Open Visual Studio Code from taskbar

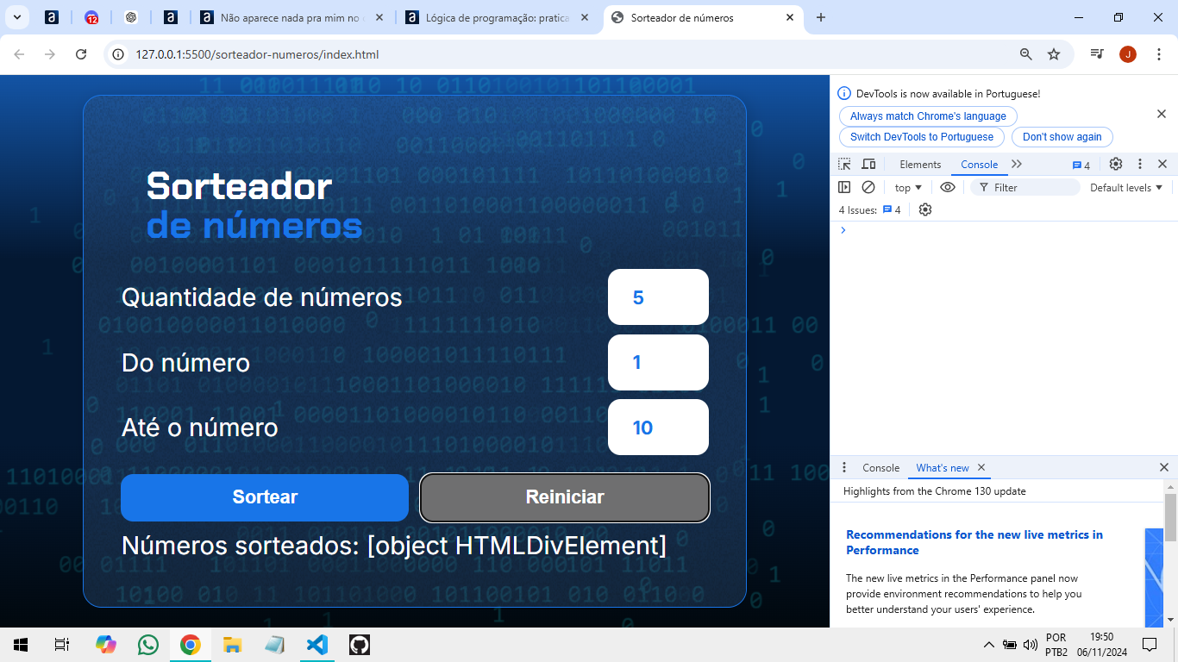(317, 645)
